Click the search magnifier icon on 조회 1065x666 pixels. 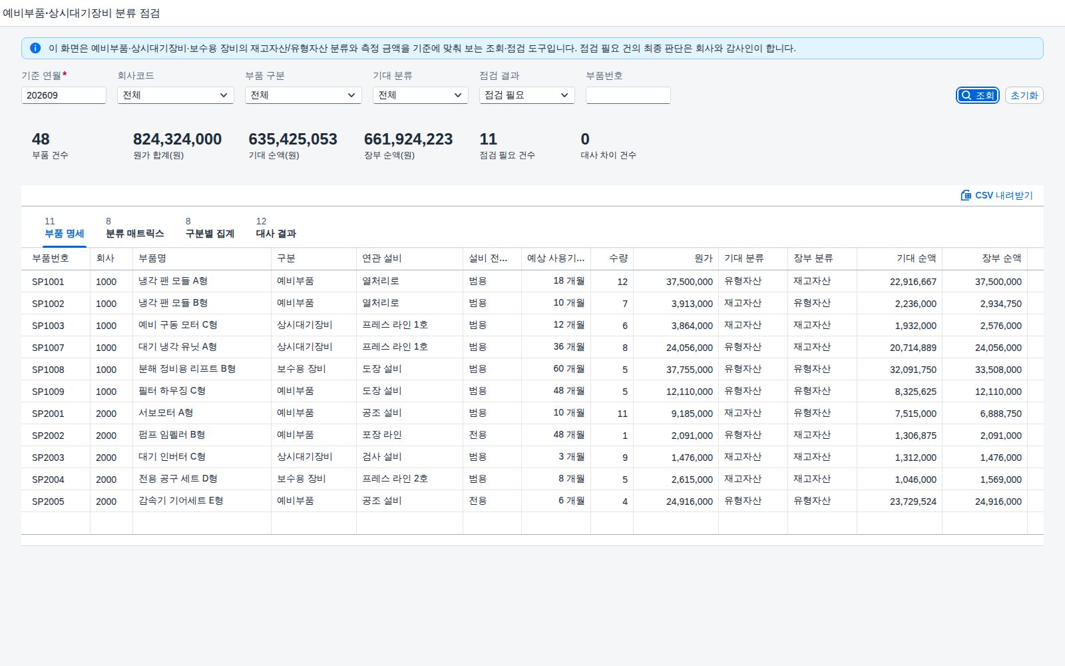point(966,95)
